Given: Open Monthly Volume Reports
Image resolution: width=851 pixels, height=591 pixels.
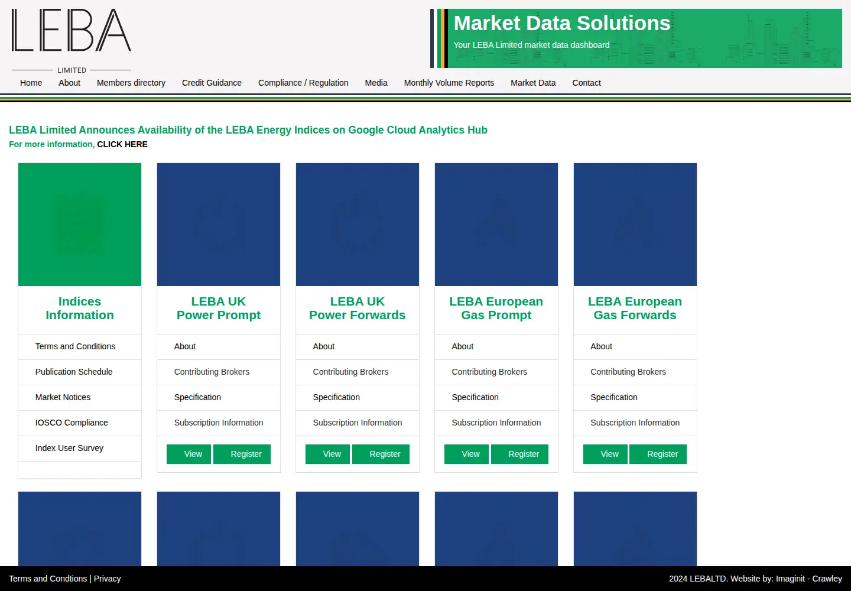Looking at the screenshot, I should (449, 83).
